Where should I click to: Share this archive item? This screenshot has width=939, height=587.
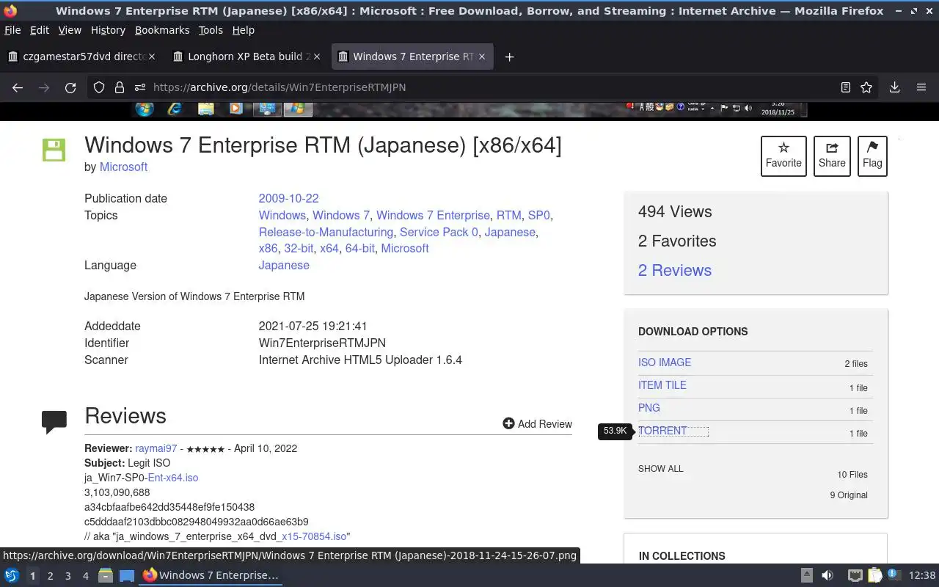pyautogui.click(x=832, y=156)
